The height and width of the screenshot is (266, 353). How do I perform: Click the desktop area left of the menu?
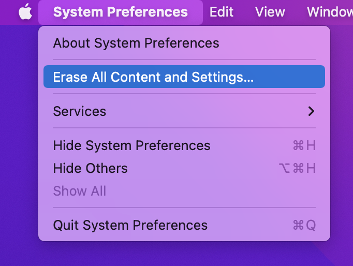pos(19,135)
